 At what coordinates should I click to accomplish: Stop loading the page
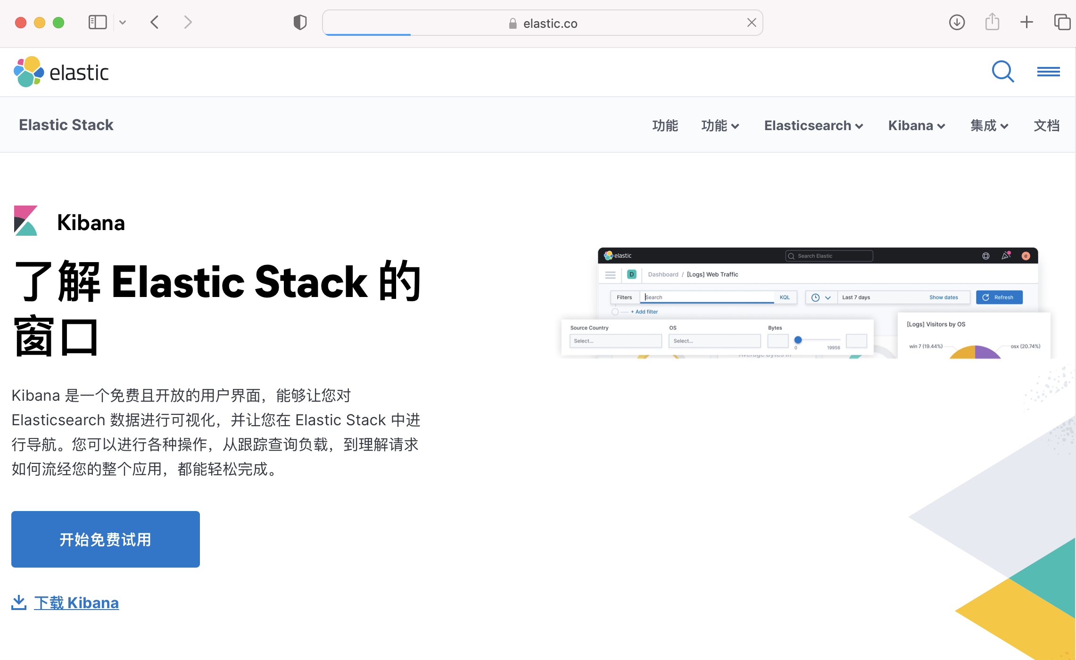[752, 23]
